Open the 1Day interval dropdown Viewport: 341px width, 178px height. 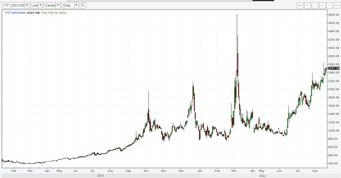pyautogui.click(x=70, y=5)
